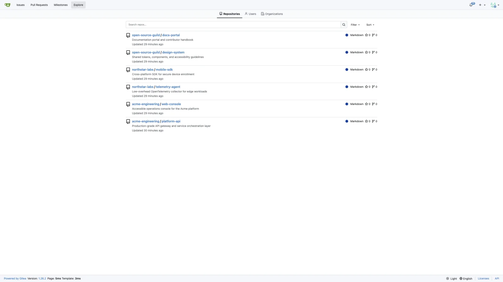Focus the Search repos input field

233,25
